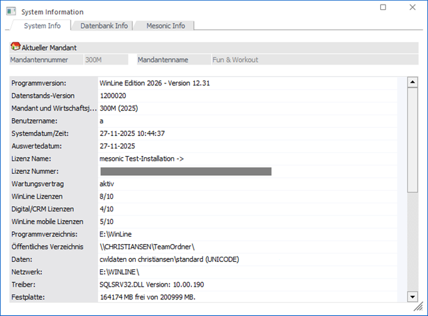Maximize the System Information window
Screen dimensions: 428x316
pos(383,8)
